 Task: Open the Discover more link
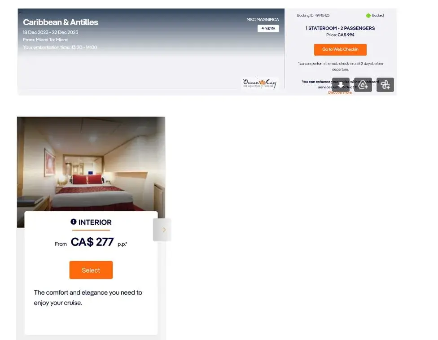point(340,92)
